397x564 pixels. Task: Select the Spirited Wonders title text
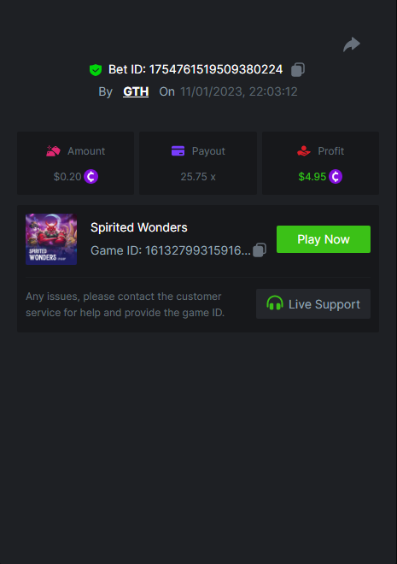tap(139, 227)
